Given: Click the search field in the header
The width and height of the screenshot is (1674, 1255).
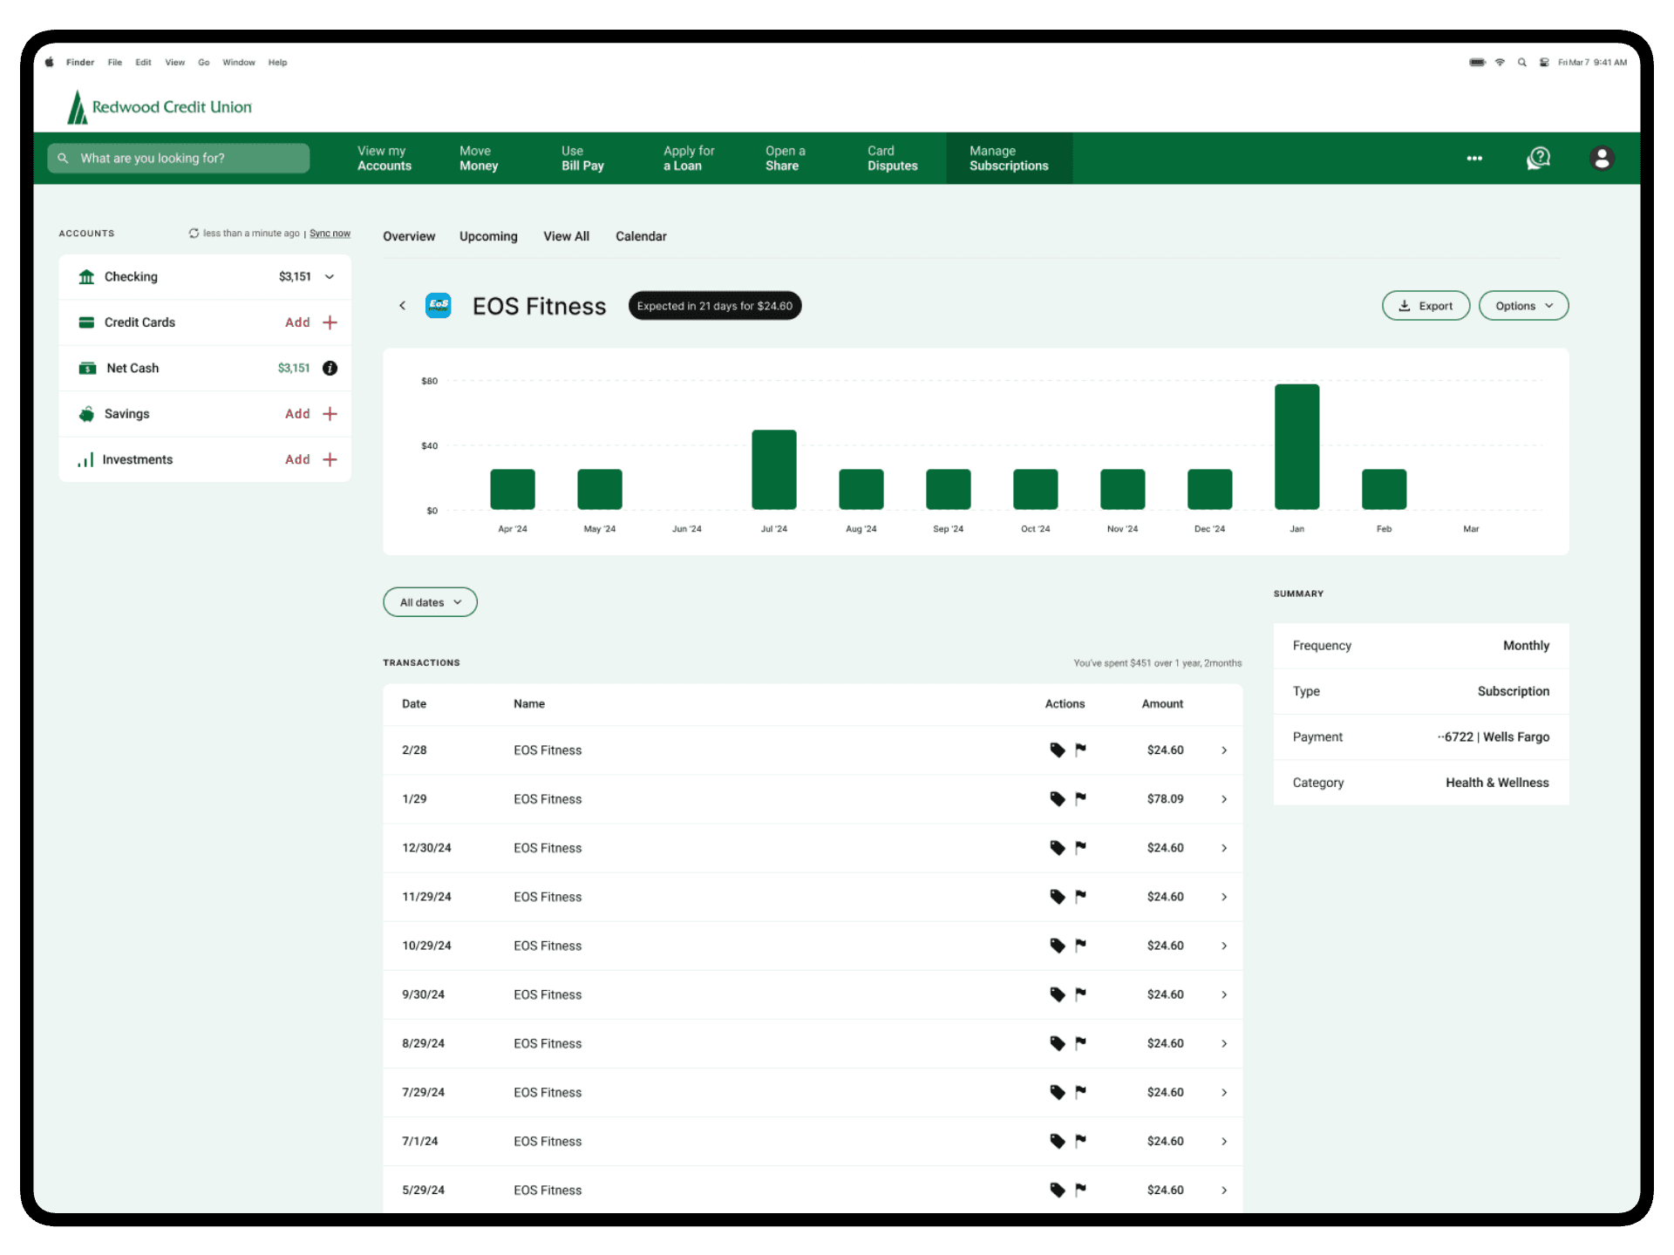Looking at the screenshot, I should pyautogui.click(x=179, y=159).
